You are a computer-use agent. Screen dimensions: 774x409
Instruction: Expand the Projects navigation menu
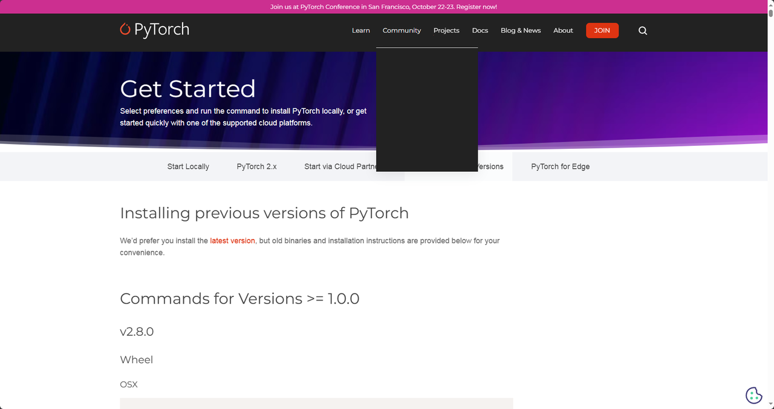click(x=446, y=31)
